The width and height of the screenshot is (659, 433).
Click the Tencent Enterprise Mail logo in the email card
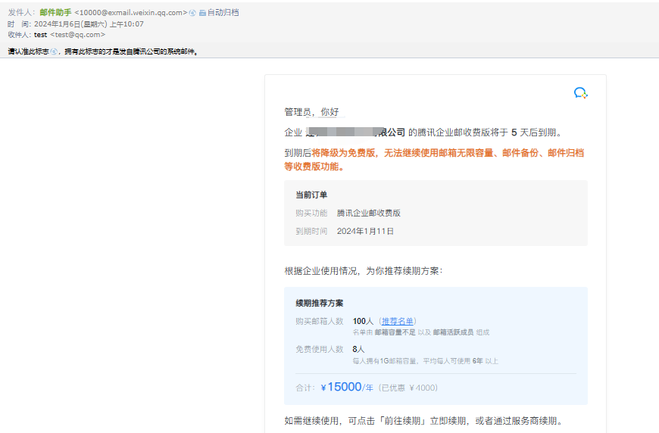pyautogui.click(x=580, y=93)
